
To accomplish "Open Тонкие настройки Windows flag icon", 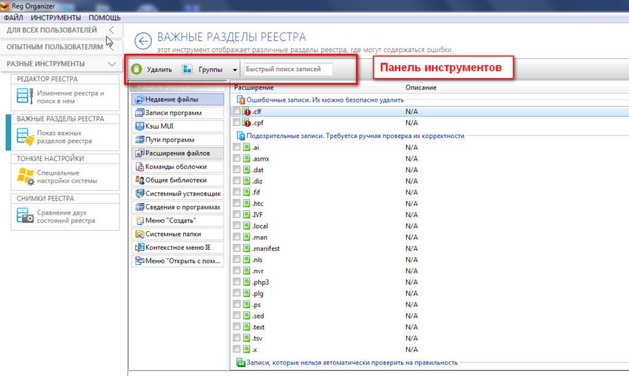I will [24, 177].
